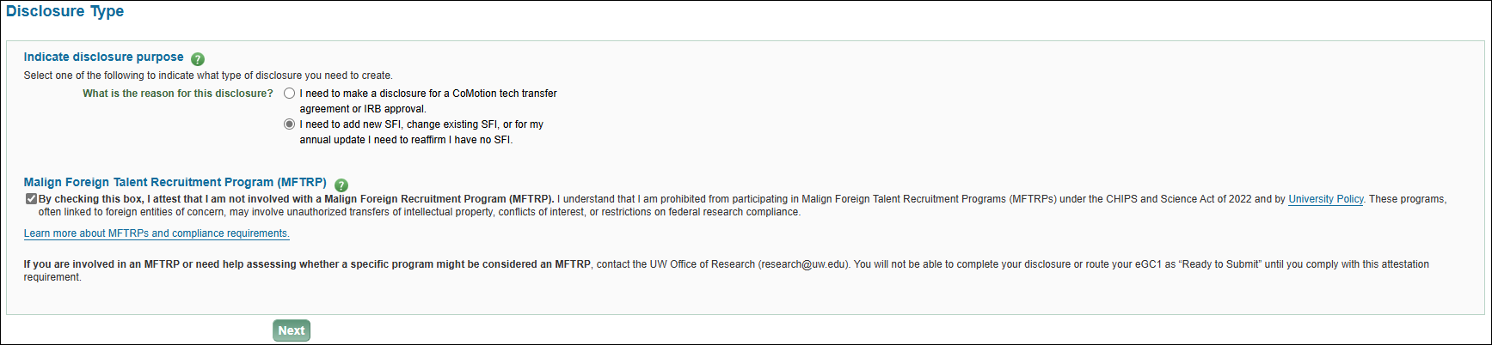The width and height of the screenshot is (1492, 345).
Task: Click the What is the reason question label
Action: click(x=177, y=94)
